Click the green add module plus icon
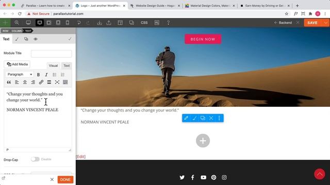Screen dimensions: 330x185 click(5, 23)
